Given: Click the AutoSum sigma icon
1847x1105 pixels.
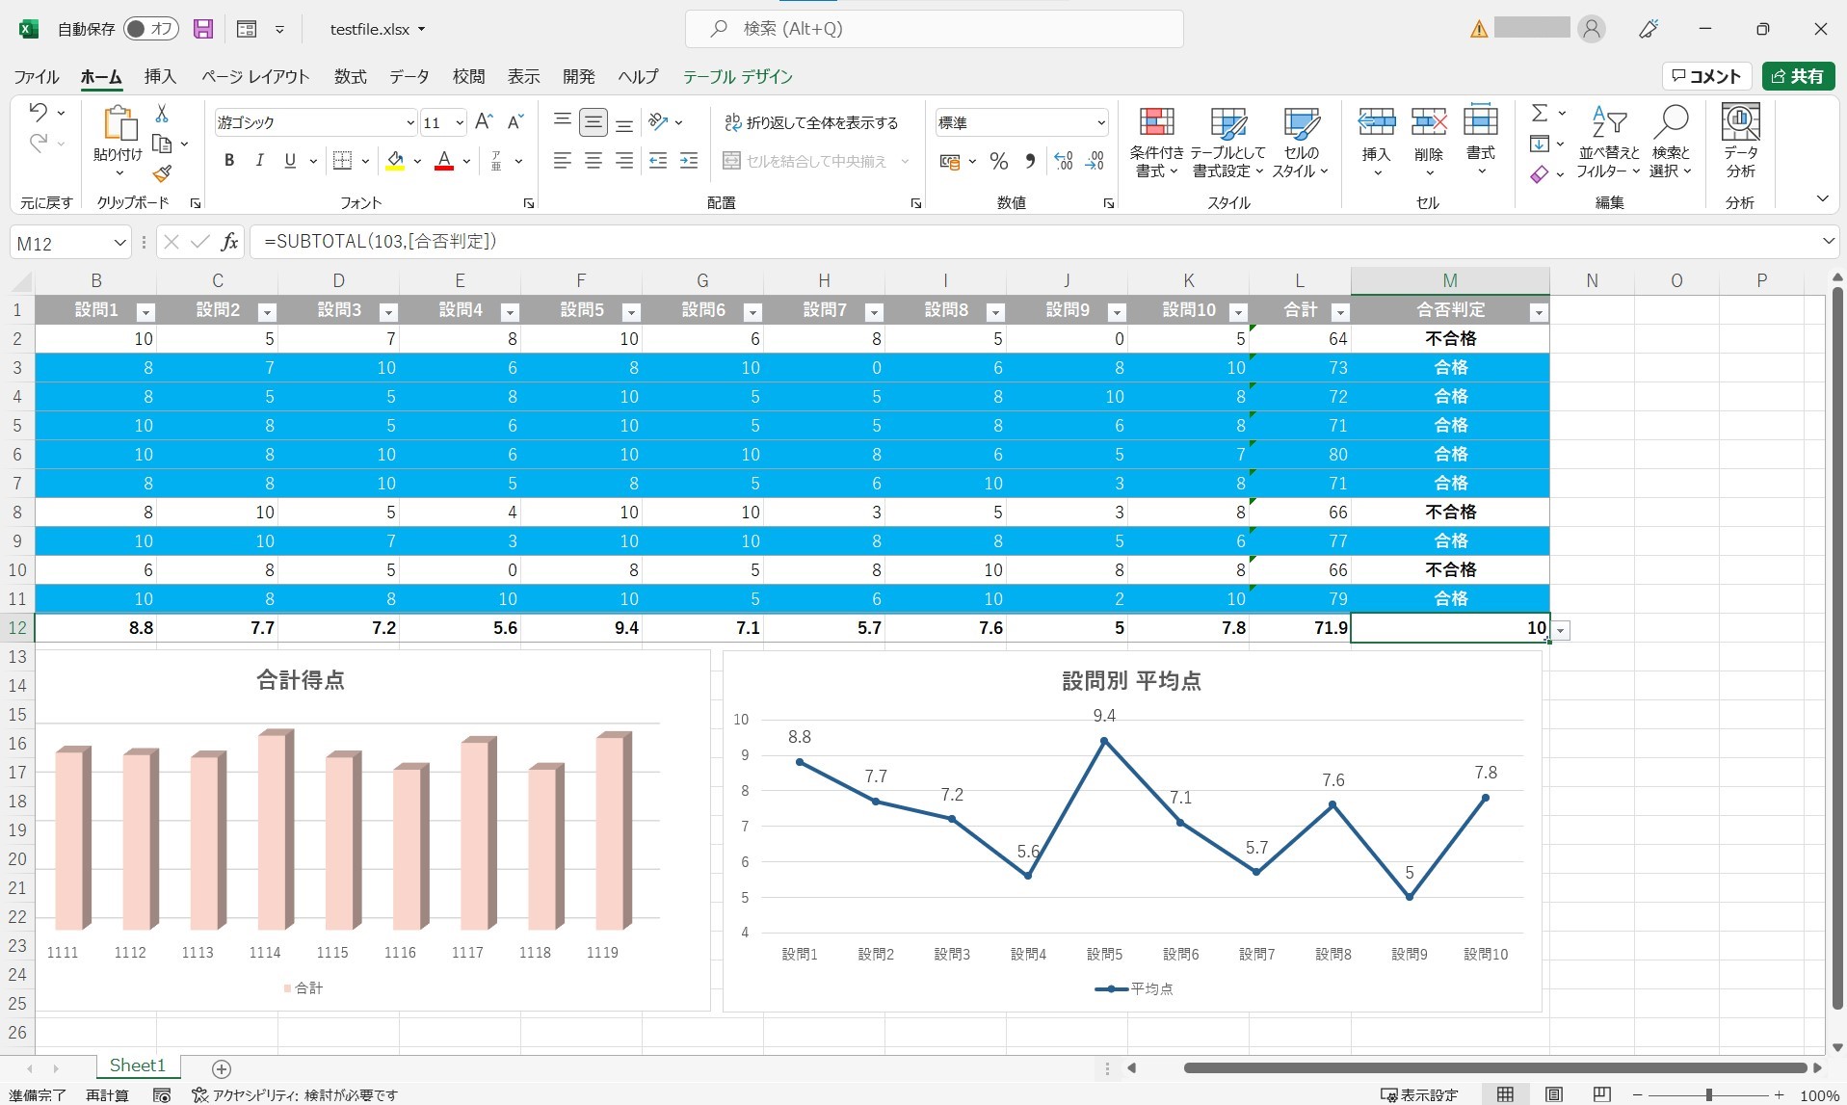Looking at the screenshot, I should tap(1540, 113).
